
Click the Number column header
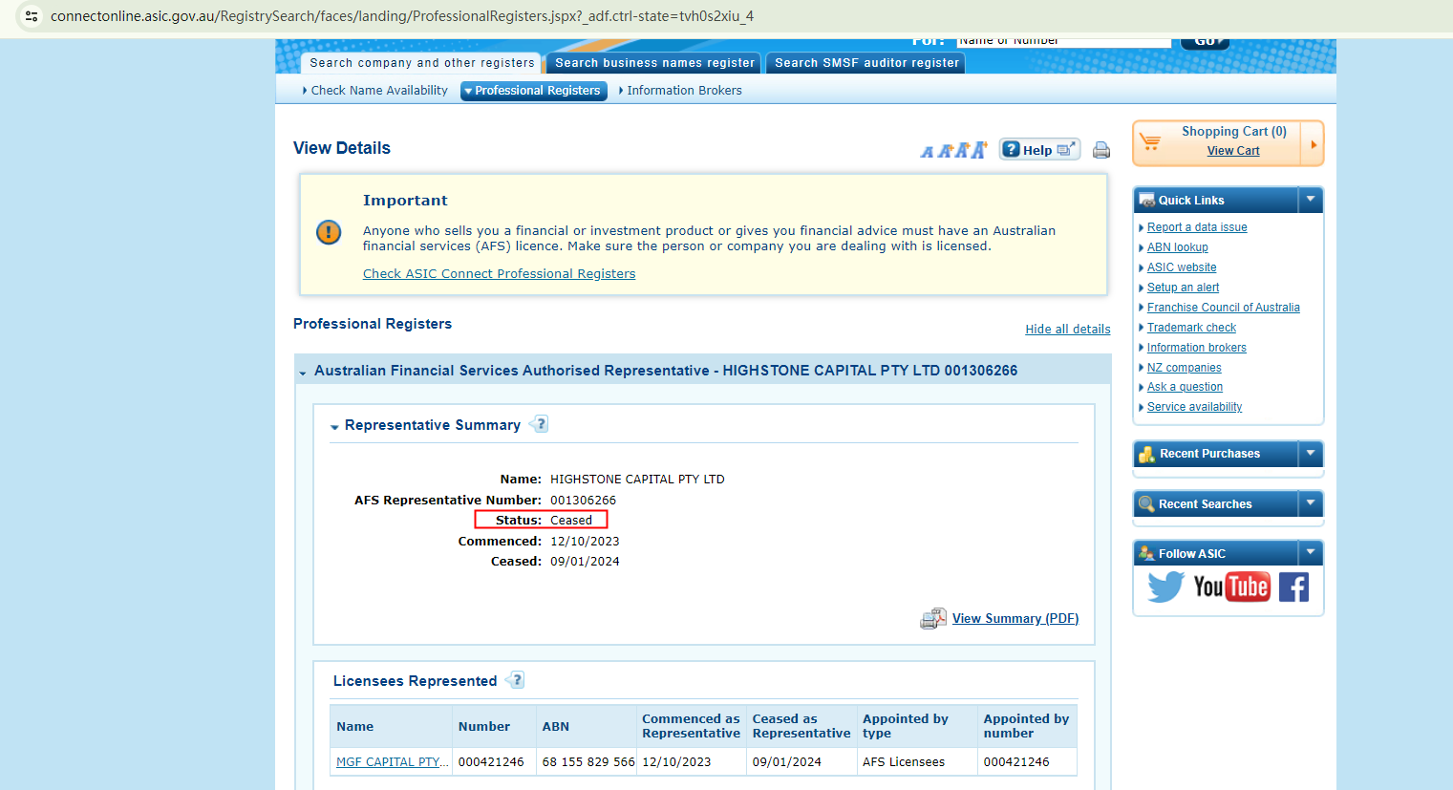click(x=494, y=727)
